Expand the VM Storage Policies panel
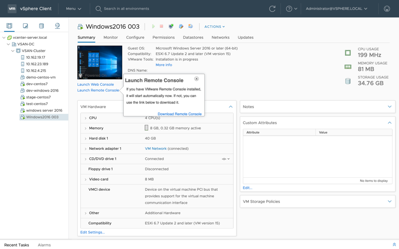The image size is (399, 249). [390, 202]
